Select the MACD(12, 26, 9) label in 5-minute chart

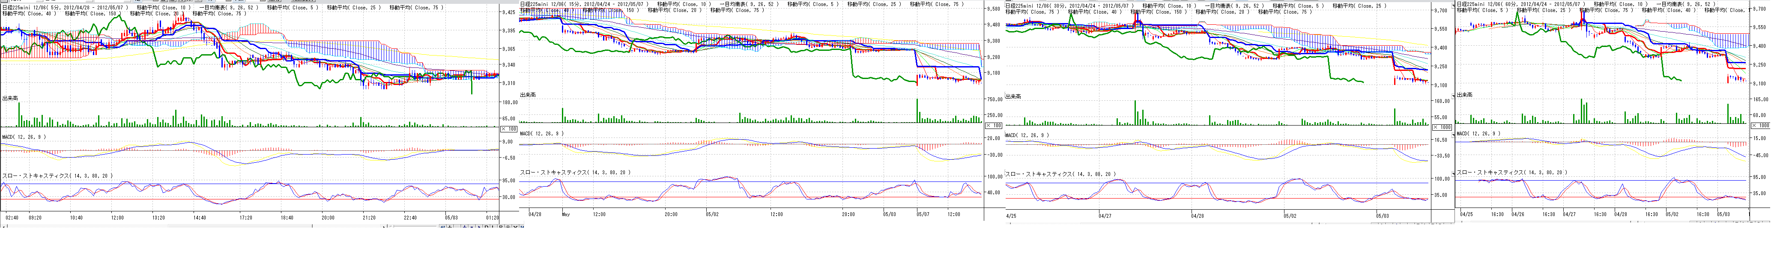[x=24, y=137]
